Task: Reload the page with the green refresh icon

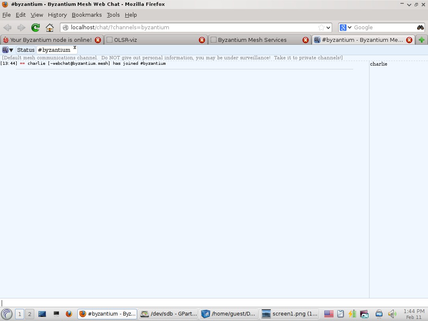Action: (x=36, y=27)
